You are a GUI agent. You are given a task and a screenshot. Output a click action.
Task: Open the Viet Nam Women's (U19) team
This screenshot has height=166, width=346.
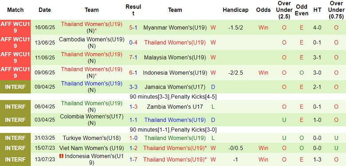[92, 148]
